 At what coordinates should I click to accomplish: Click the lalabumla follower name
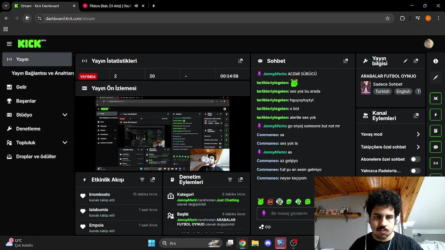coord(98,210)
